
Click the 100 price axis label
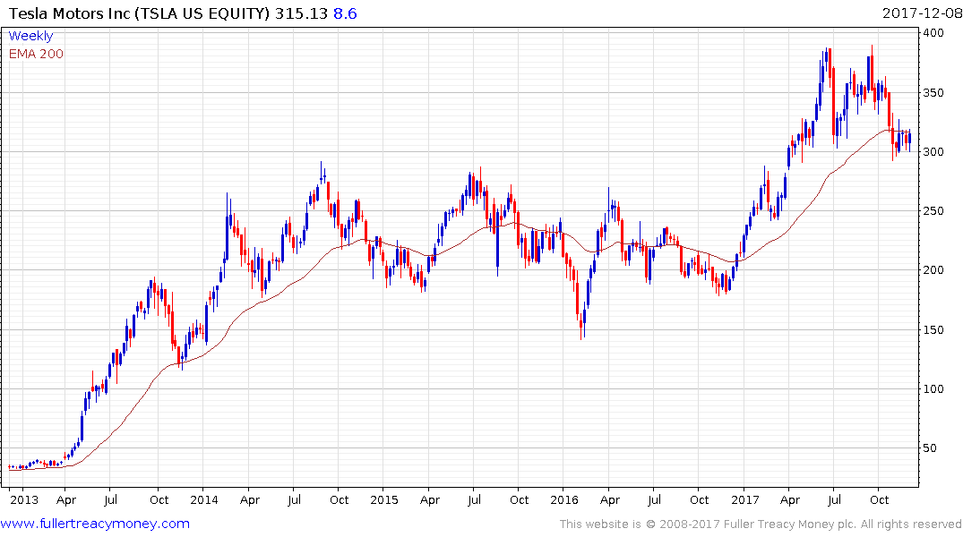(933, 388)
